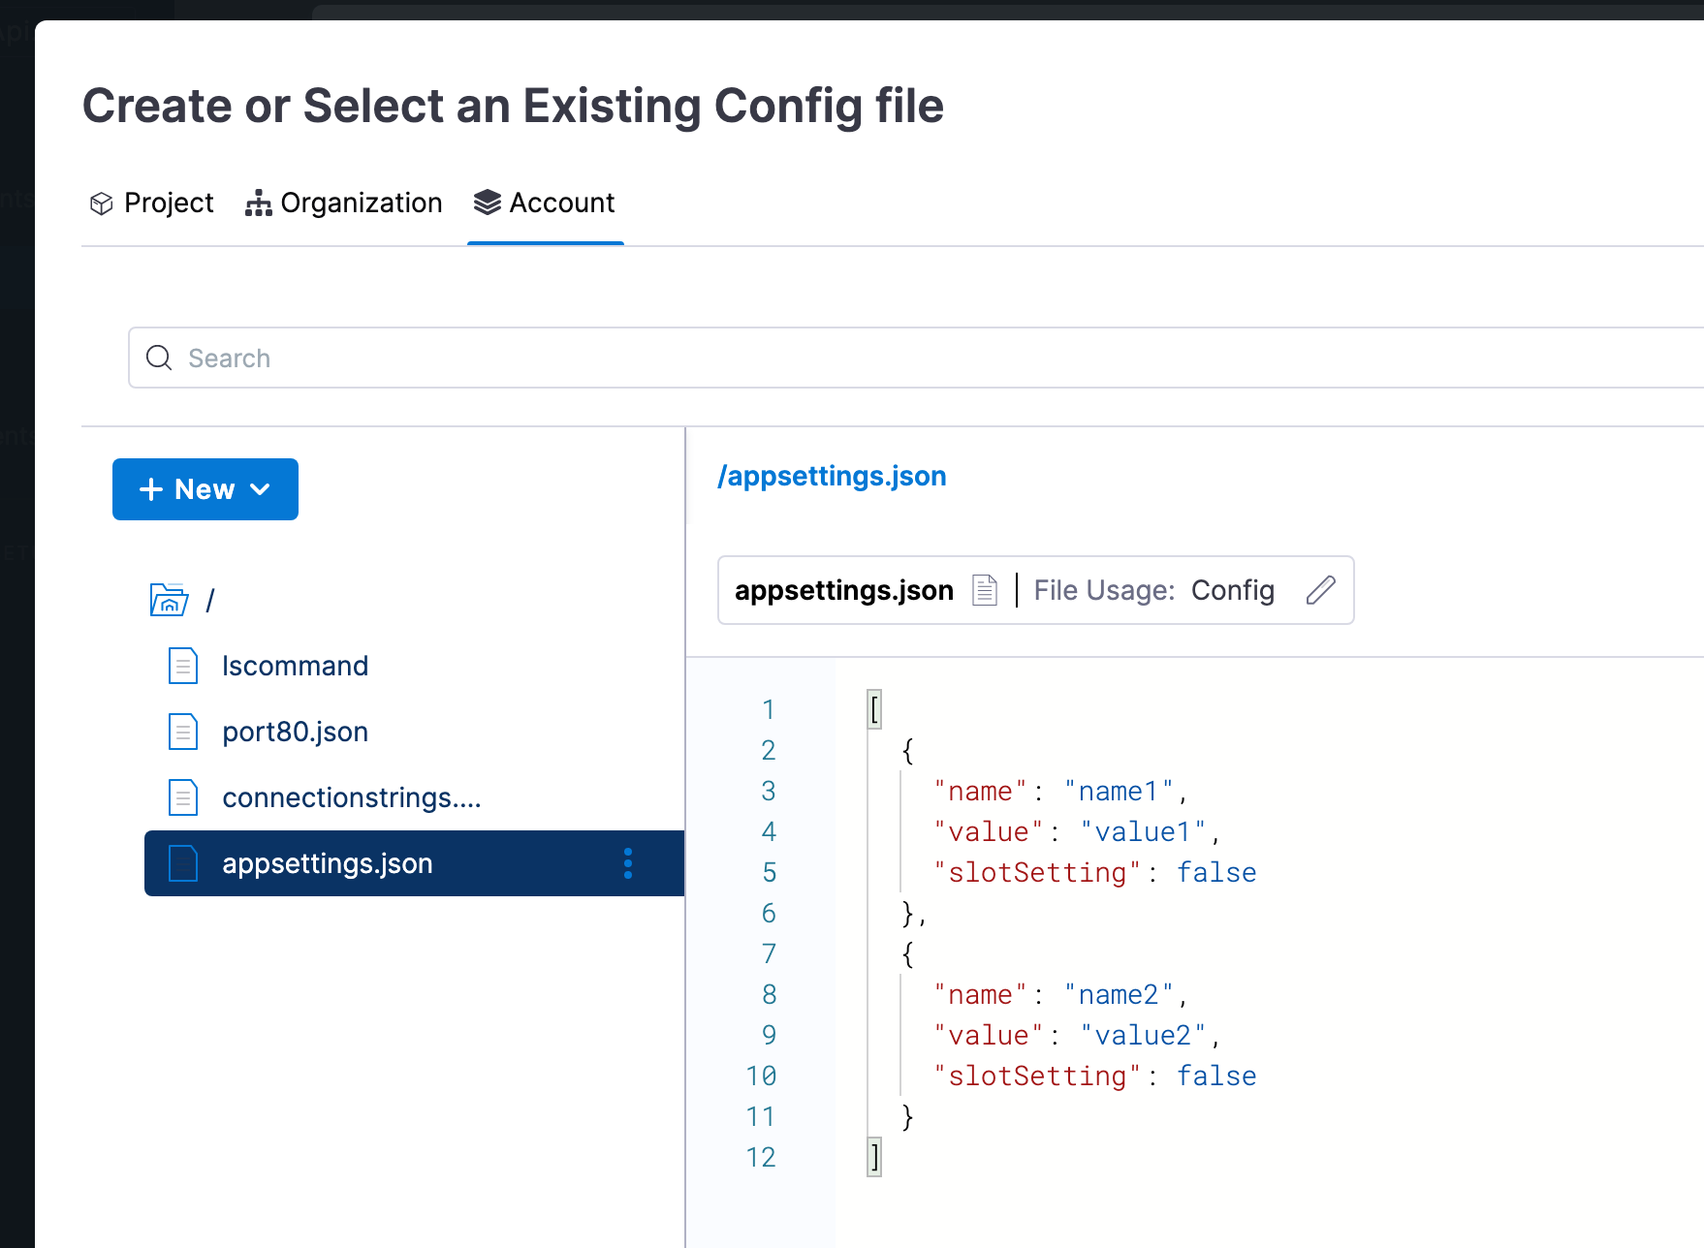Click the document icon next to appsettings.json title

[985, 590]
